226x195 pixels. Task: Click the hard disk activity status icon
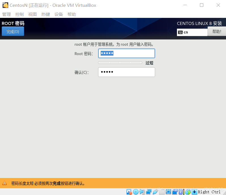click(129, 192)
